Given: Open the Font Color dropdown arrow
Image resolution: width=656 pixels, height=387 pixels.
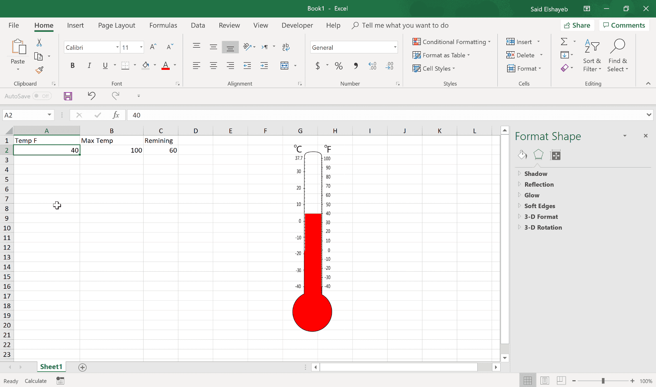Looking at the screenshot, I should [x=175, y=65].
